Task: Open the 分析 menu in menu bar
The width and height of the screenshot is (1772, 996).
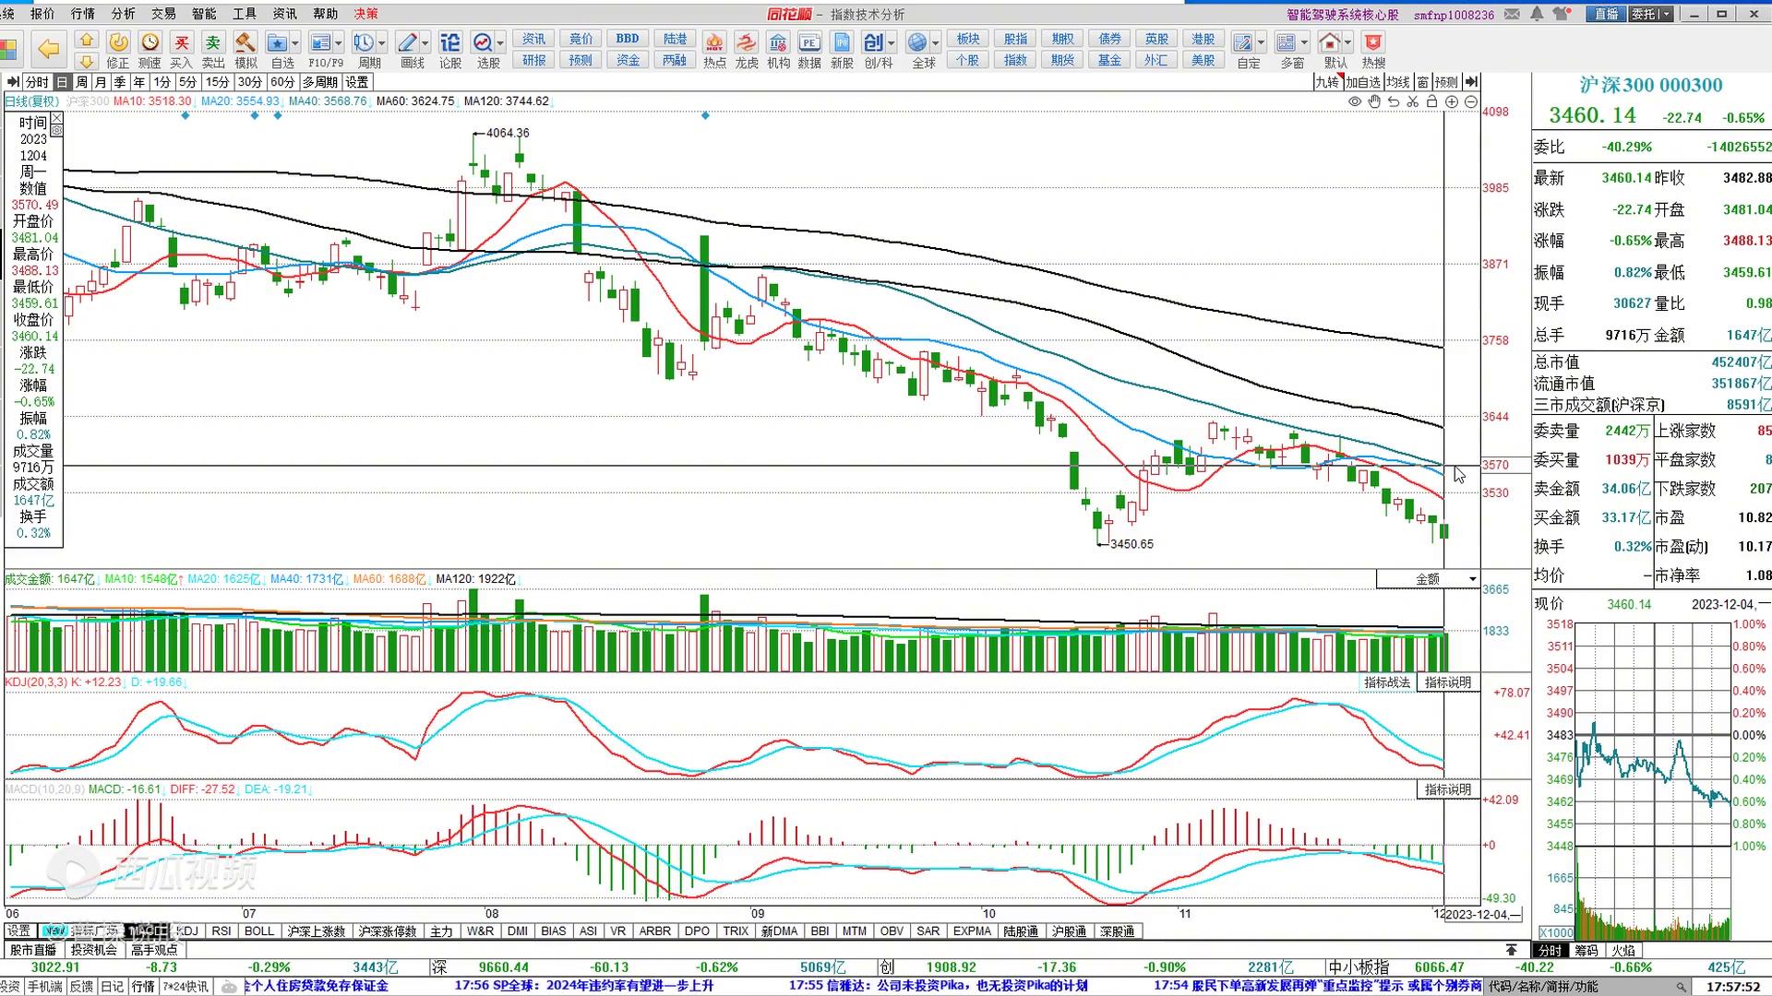Action: (x=123, y=14)
